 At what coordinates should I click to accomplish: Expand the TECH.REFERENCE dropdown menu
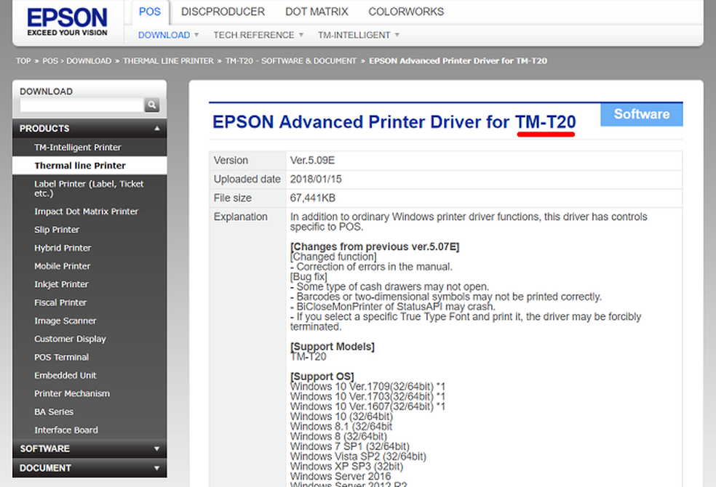pyautogui.click(x=258, y=35)
